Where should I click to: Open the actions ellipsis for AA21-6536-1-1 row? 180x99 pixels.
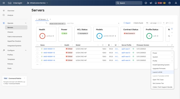pos(172,49)
